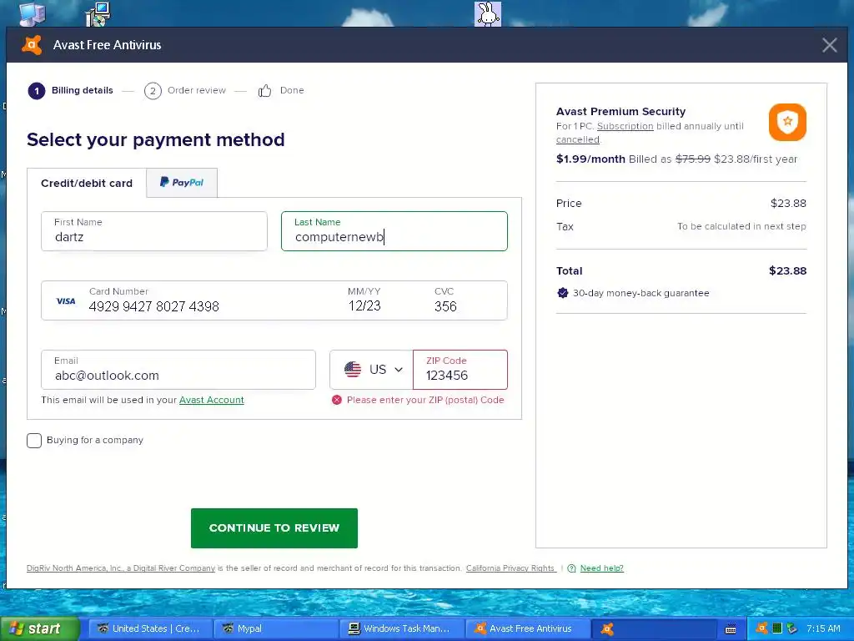
Task: Click the Order review step label
Action: pos(197,90)
